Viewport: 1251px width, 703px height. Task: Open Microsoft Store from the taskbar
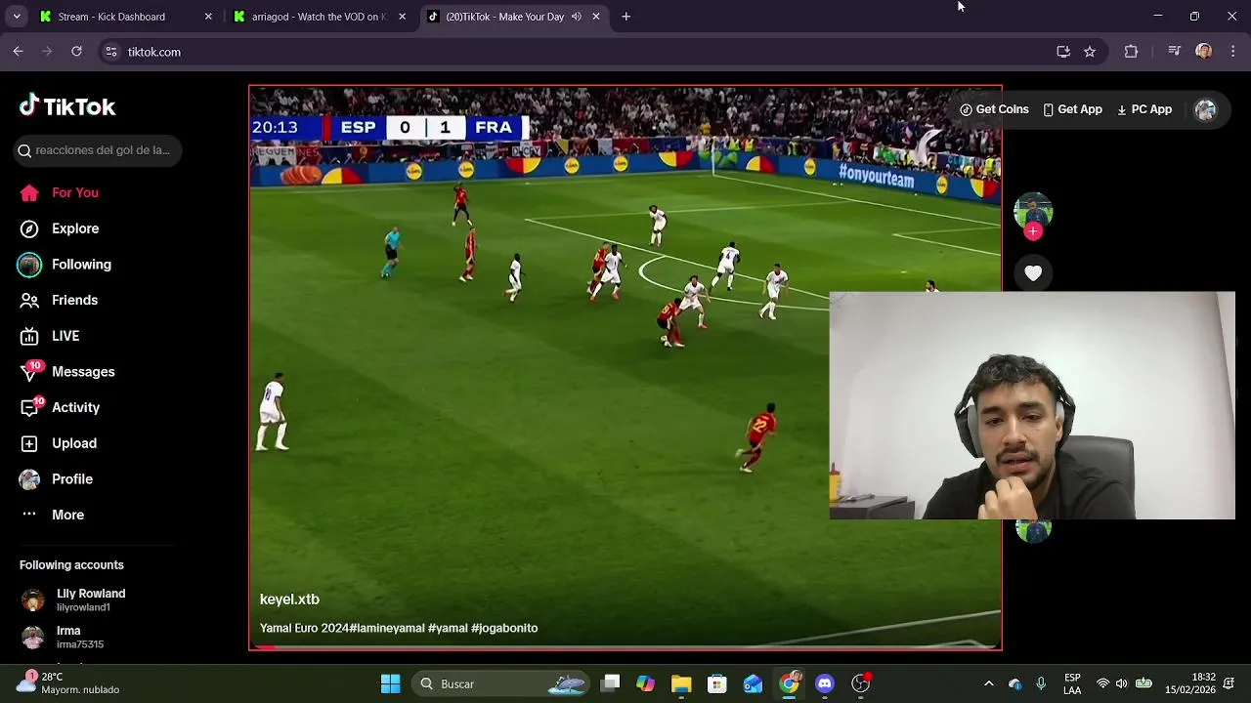pyautogui.click(x=717, y=683)
